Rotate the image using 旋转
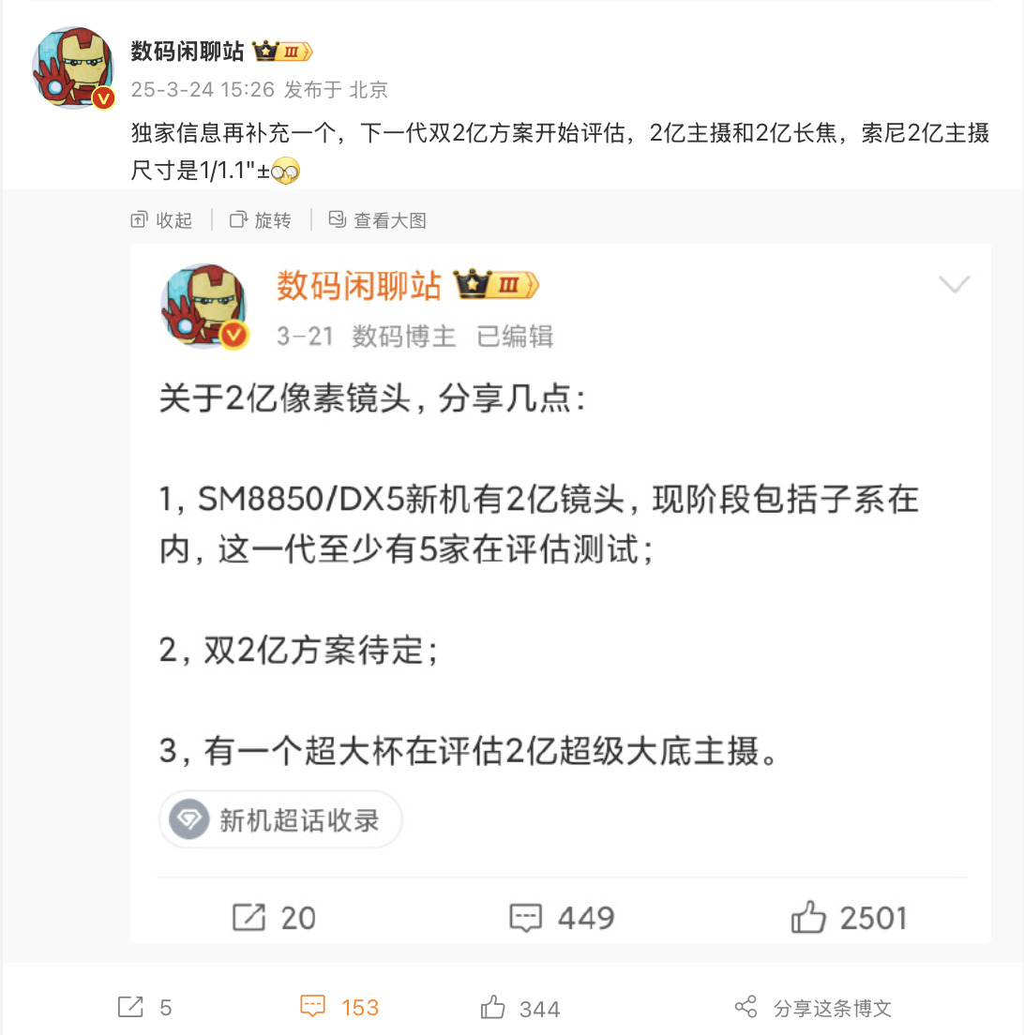The image size is (1024, 1035). (261, 219)
